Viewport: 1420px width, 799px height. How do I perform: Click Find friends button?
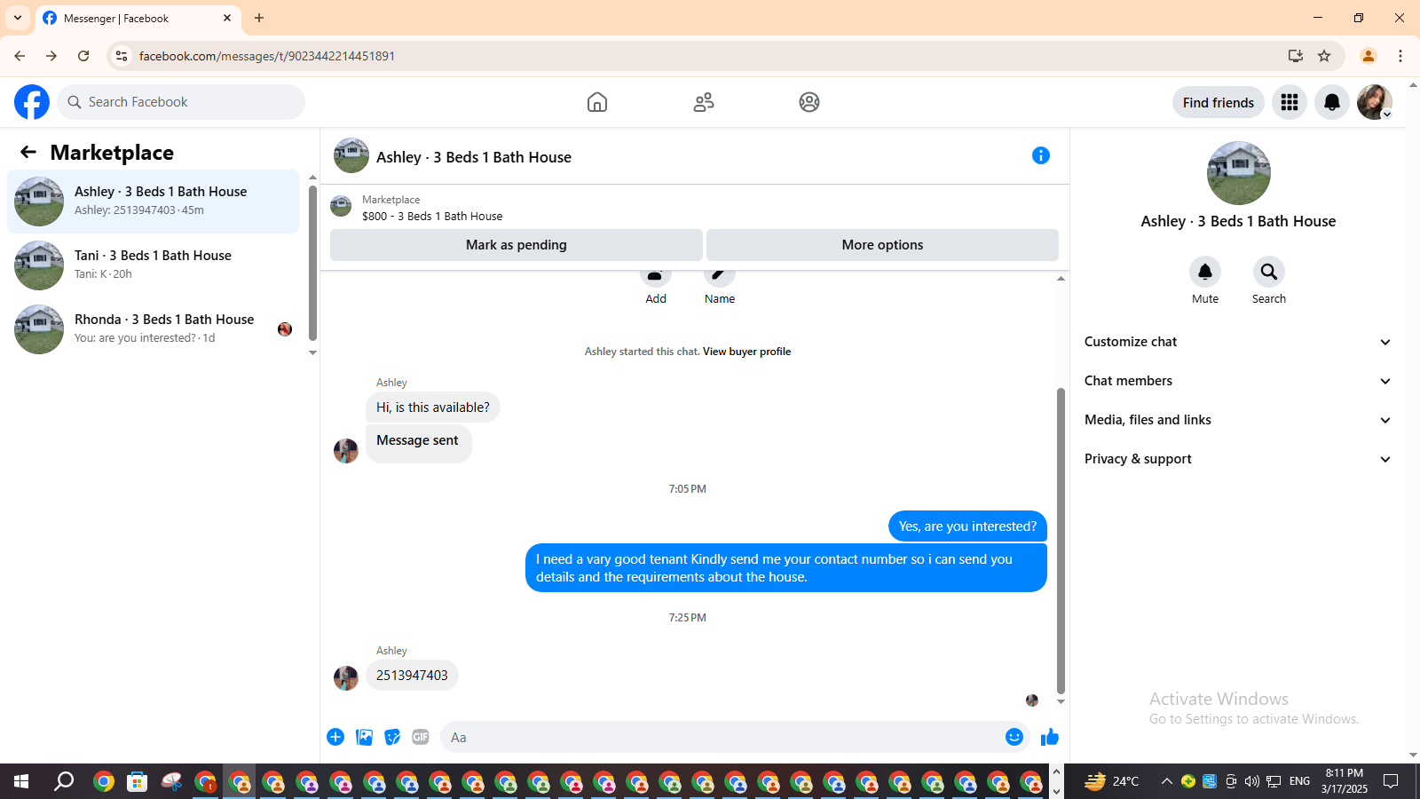tap(1219, 102)
